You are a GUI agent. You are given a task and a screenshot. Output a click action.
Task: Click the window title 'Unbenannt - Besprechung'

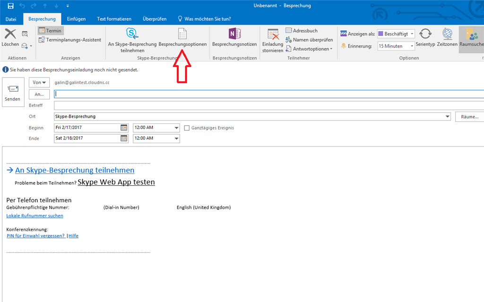point(282,6)
